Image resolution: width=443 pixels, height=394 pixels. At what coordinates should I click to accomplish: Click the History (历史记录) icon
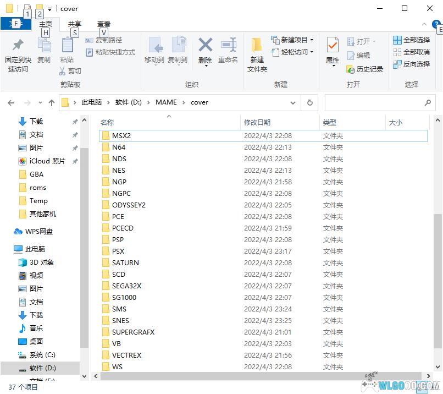pyautogui.click(x=365, y=69)
